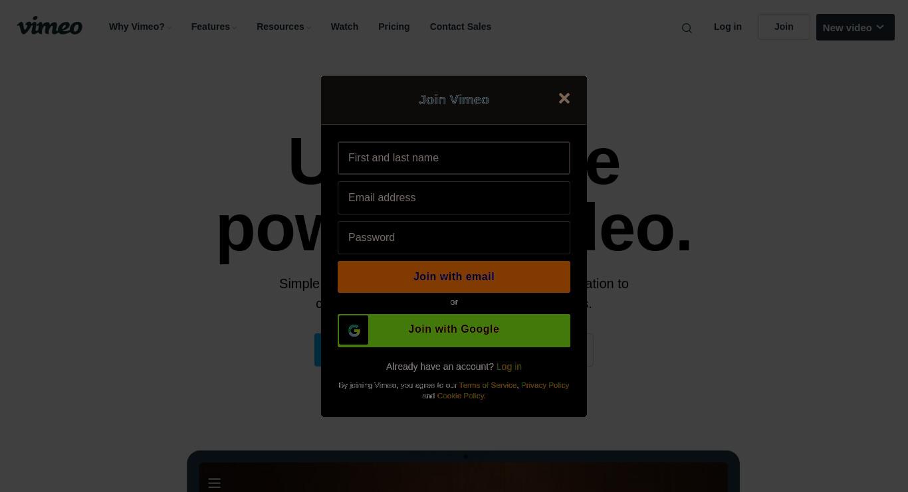Open the Terms of Service link

click(487, 385)
